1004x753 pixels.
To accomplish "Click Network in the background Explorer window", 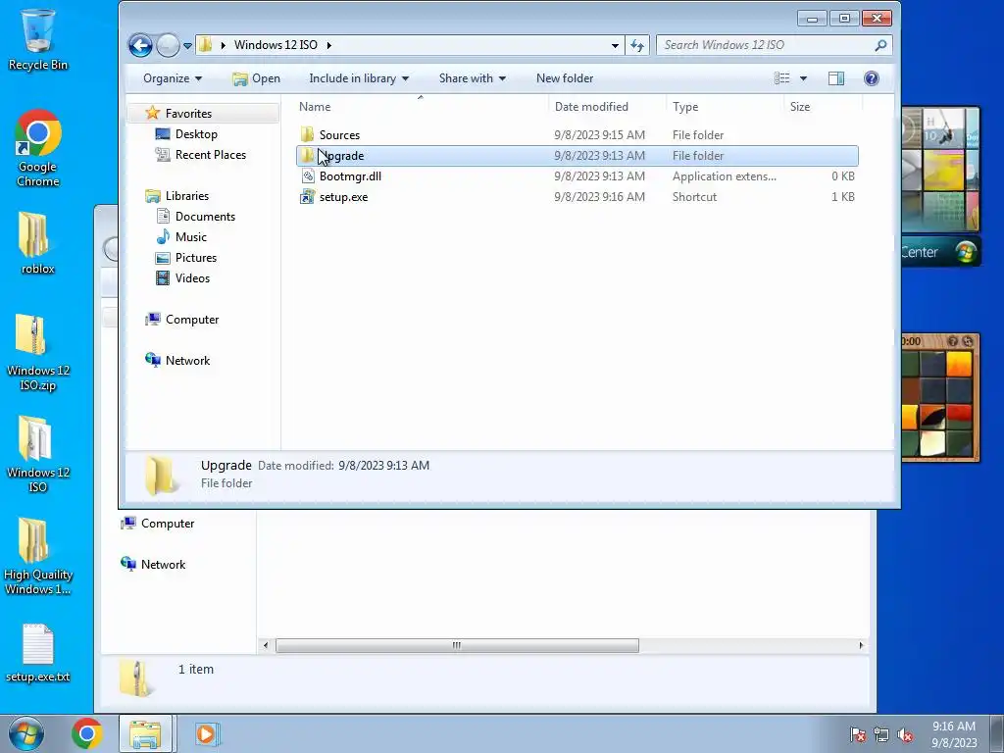I will [163, 564].
